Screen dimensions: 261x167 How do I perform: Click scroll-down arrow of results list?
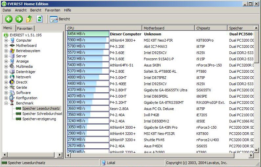point(256,150)
